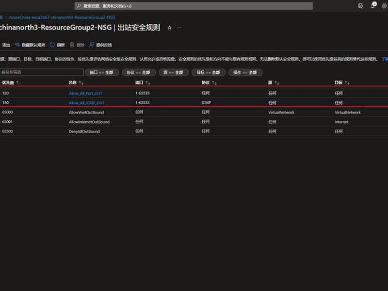The height and width of the screenshot is (291, 388).
Task: Open the more options ellipsis beside title
Action: (x=179, y=28)
